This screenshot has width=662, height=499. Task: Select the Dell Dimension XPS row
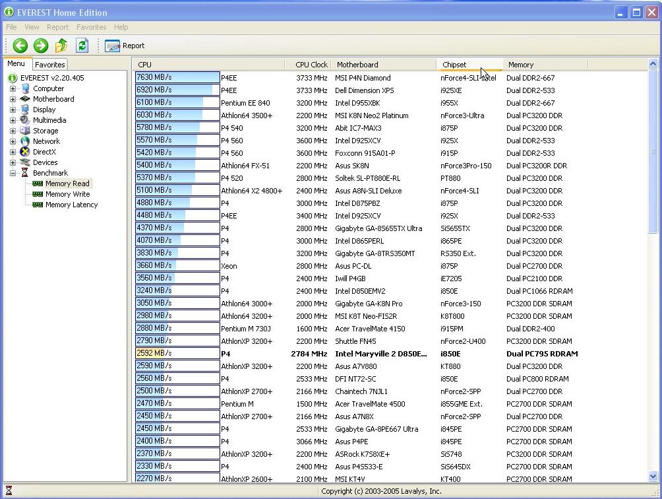coord(390,90)
